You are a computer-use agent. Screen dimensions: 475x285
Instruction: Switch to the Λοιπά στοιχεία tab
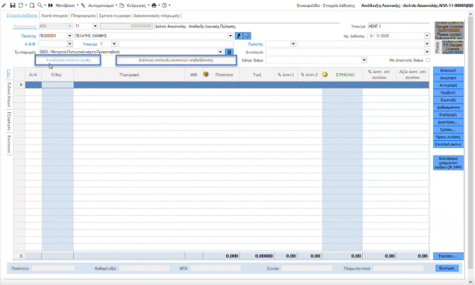click(x=54, y=15)
